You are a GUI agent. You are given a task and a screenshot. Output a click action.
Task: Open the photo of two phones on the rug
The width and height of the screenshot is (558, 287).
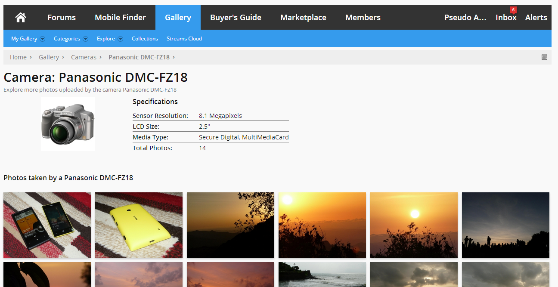coord(47,225)
